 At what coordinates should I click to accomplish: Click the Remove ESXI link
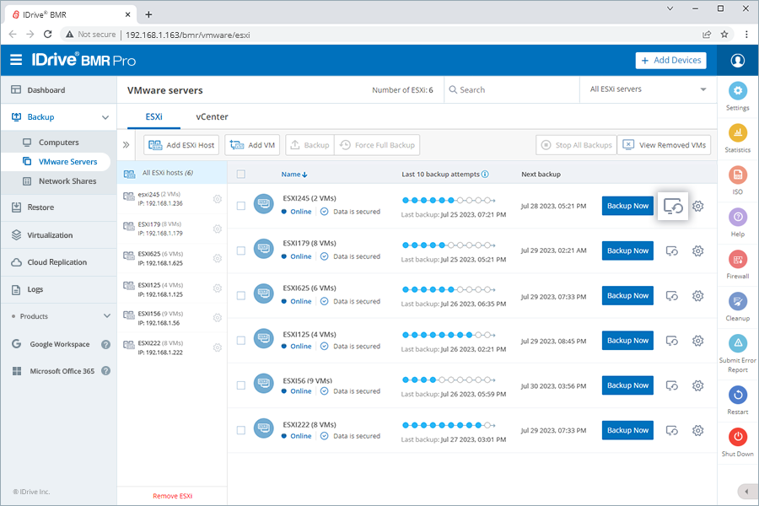(x=172, y=496)
